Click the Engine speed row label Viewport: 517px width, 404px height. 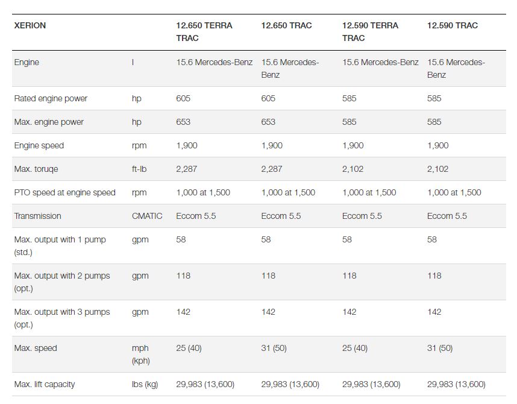(39, 145)
